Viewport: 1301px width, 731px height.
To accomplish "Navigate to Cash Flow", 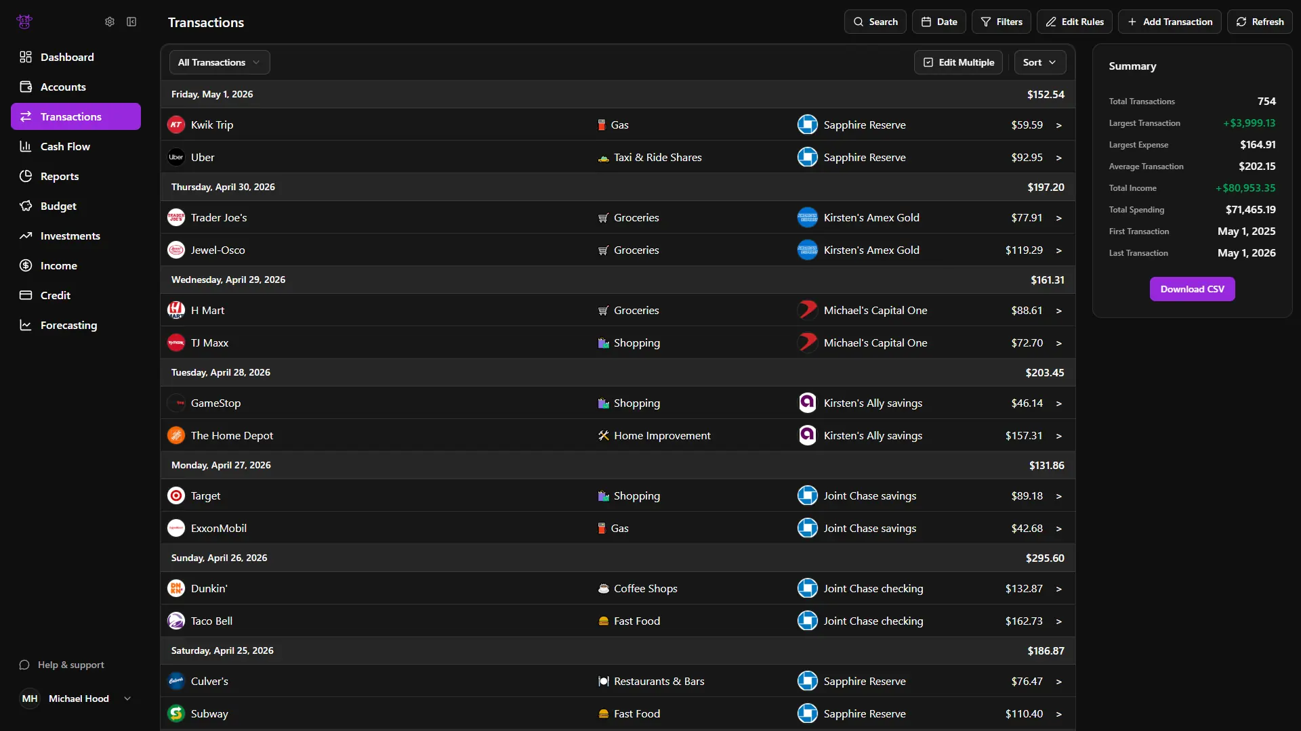I will pyautogui.click(x=76, y=146).
